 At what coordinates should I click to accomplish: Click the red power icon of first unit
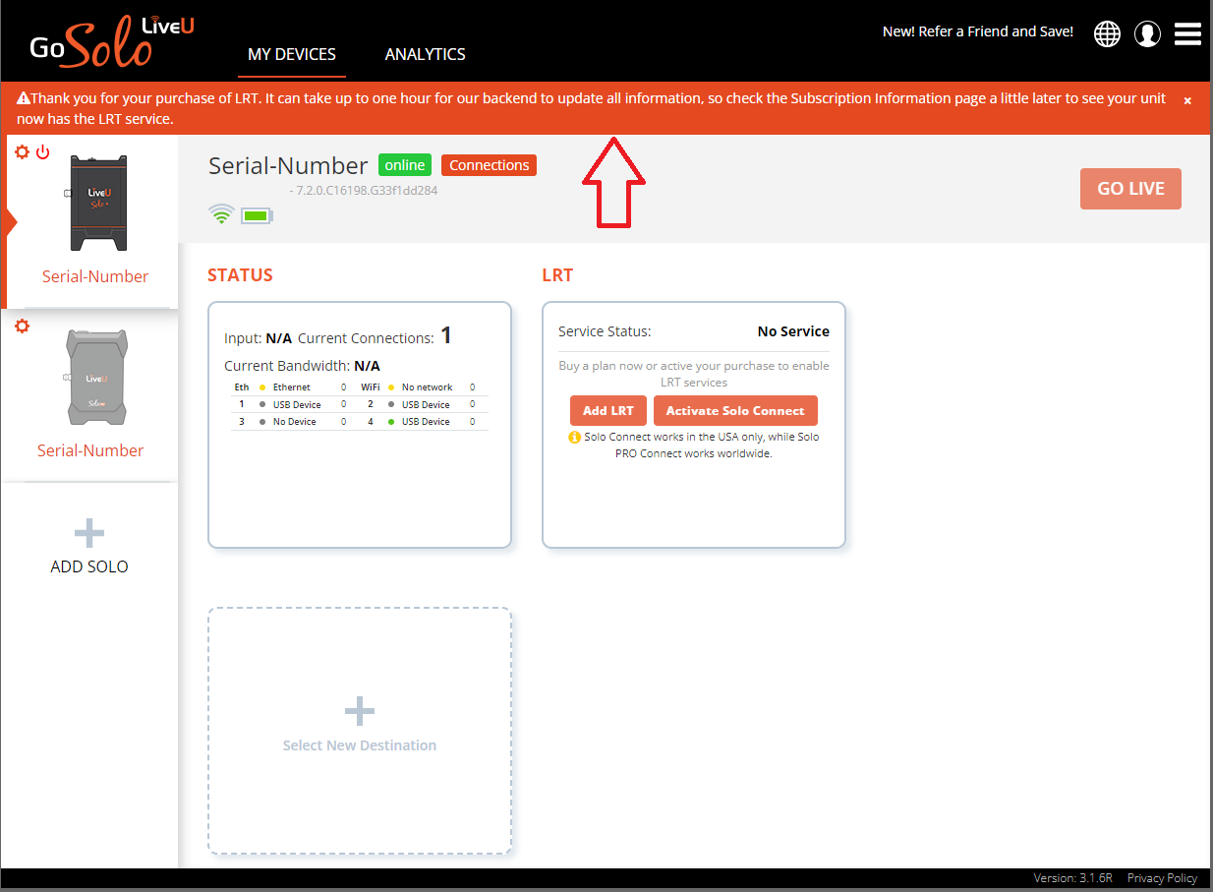pyautogui.click(x=42, y=152)
